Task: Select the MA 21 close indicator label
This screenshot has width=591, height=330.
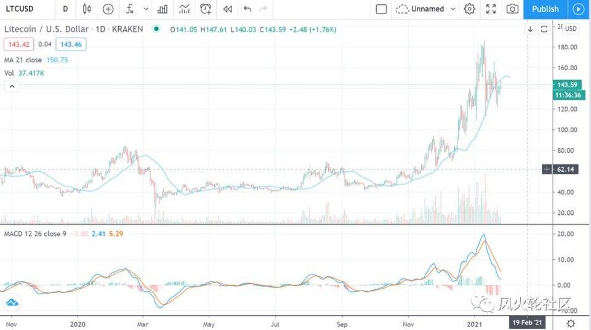Action: [23, 60]
